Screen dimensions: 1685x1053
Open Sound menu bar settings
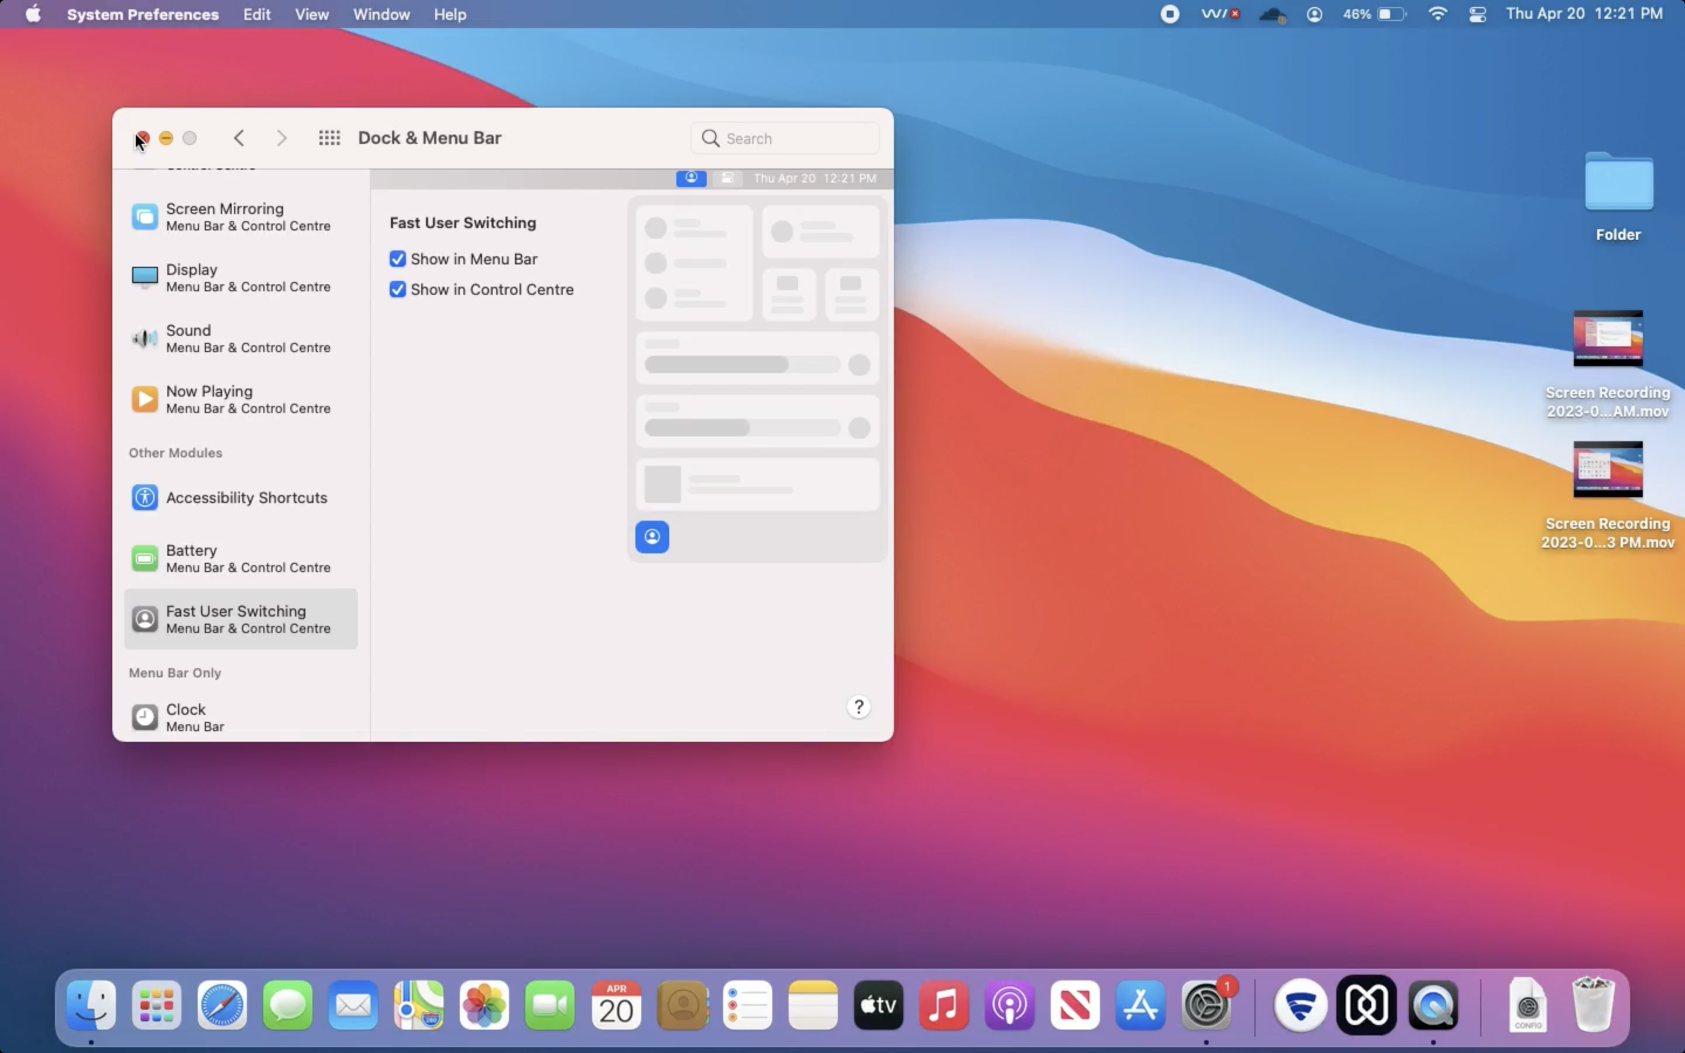[x=240, y=339]
